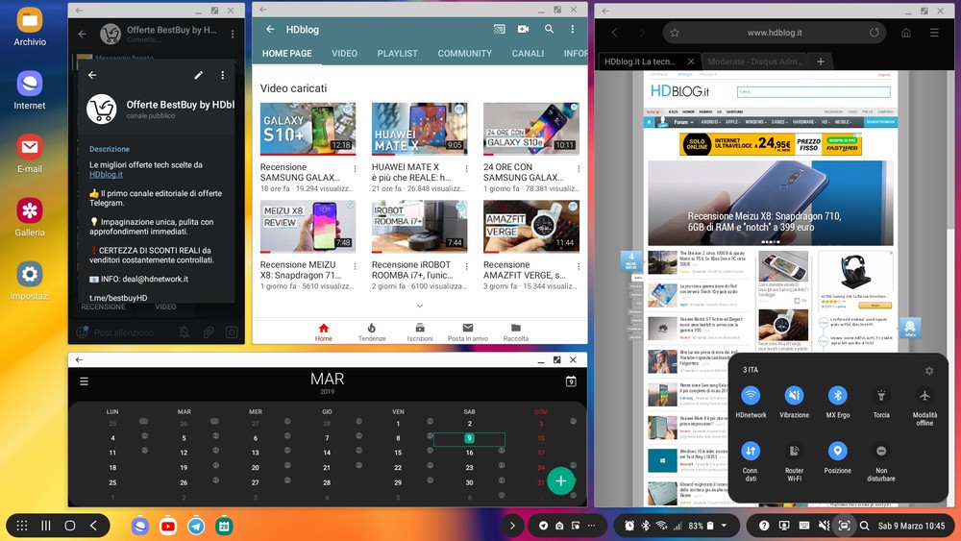Screen dimensions: 961x541
Task: Open quick panel settings with the gear icon
Action: tap(929, 371)
